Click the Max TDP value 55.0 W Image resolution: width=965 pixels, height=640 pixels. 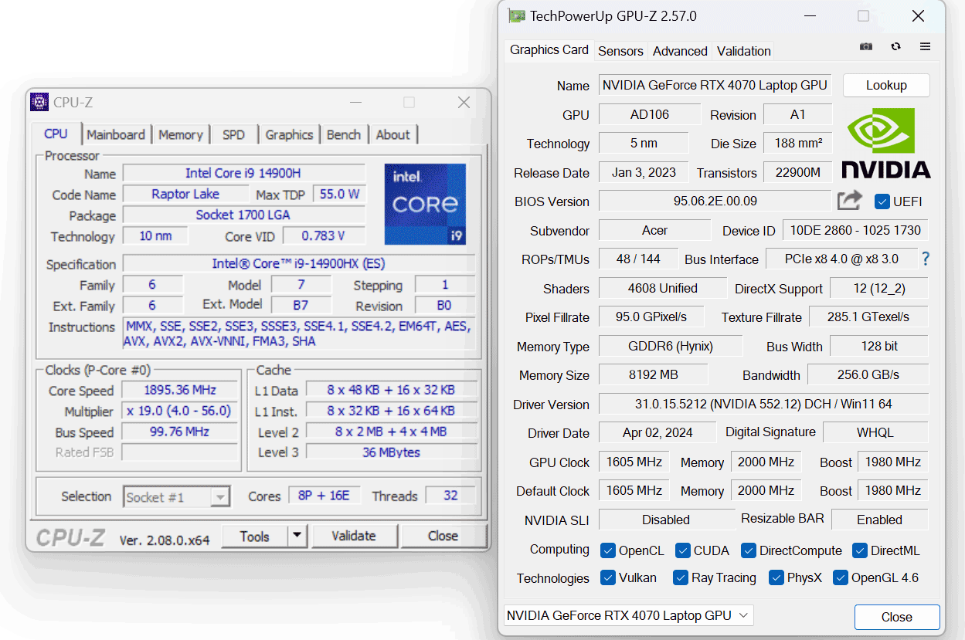click(x=339, y=194)
